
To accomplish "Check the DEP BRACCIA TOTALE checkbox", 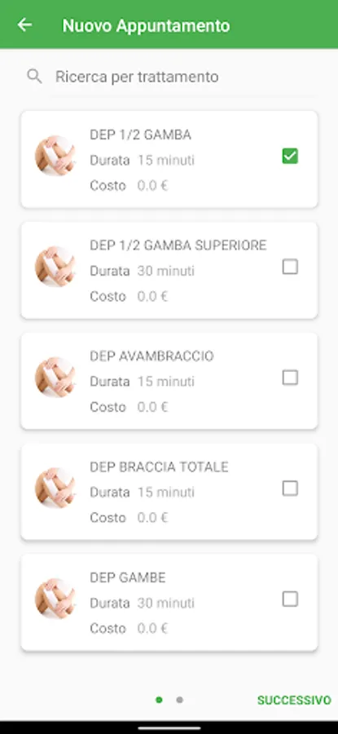I will 290,489.
